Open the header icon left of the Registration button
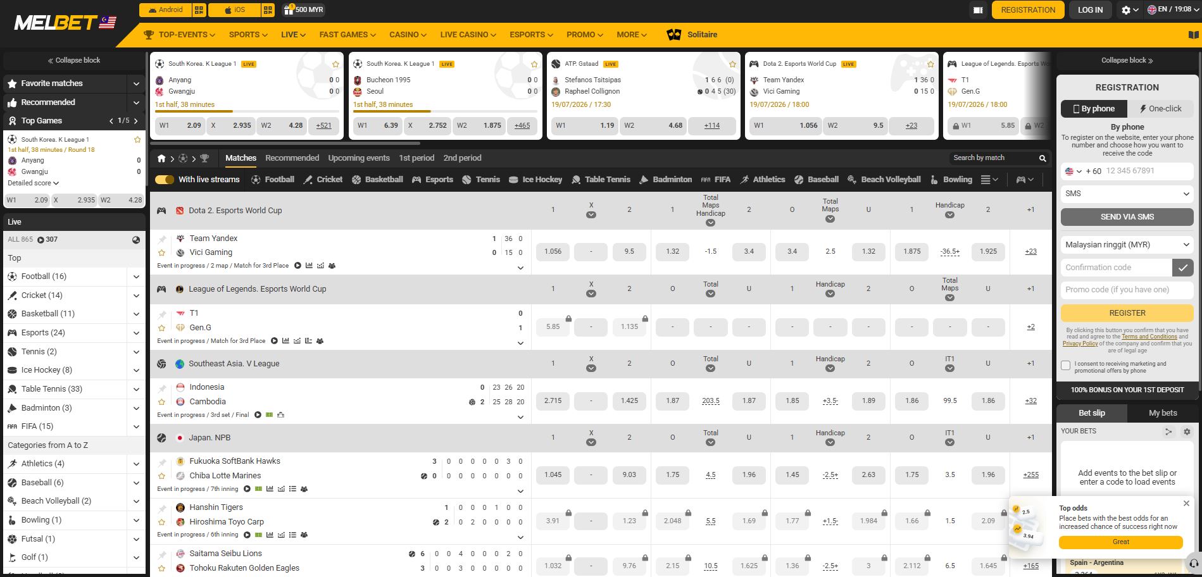The height and width of the screenshot is (577, 1202). (x=978, y=10)
